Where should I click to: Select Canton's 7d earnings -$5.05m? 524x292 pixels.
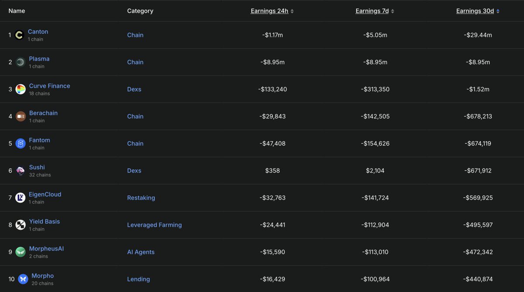coord(375,35)
